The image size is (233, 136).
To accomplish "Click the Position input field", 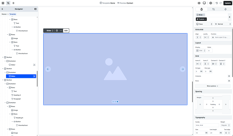I will tap(221, 37).
